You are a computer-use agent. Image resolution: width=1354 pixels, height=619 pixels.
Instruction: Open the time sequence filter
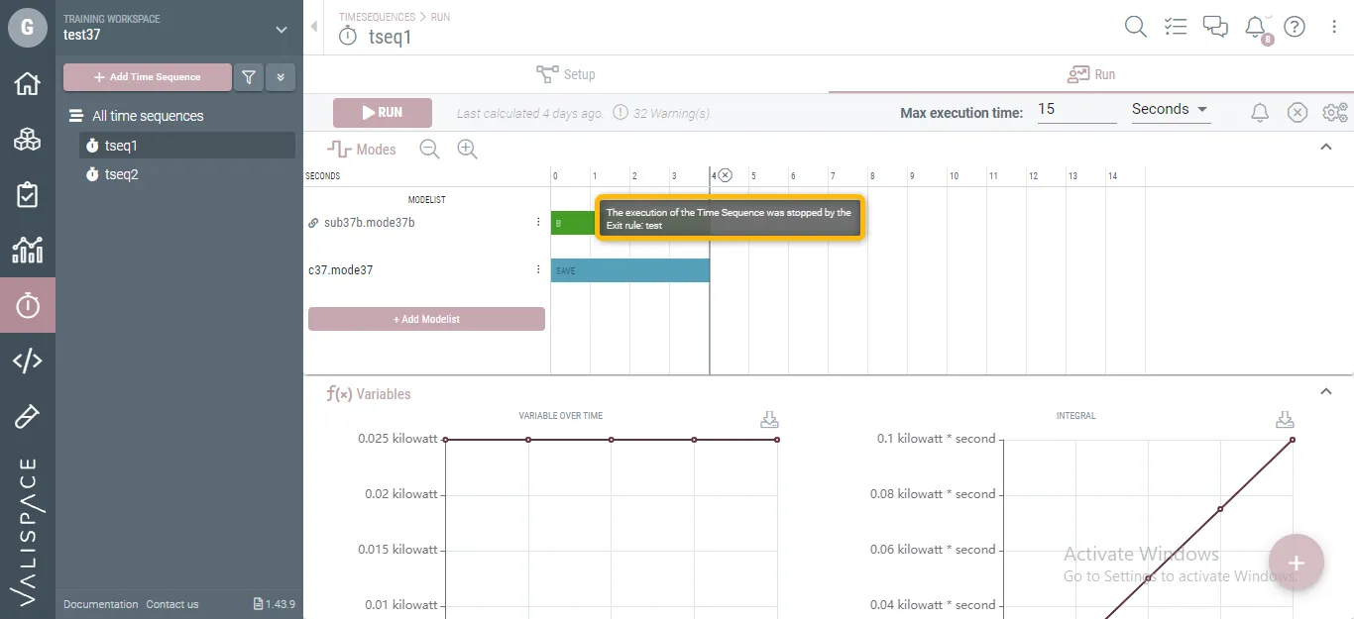coord(249,77)
